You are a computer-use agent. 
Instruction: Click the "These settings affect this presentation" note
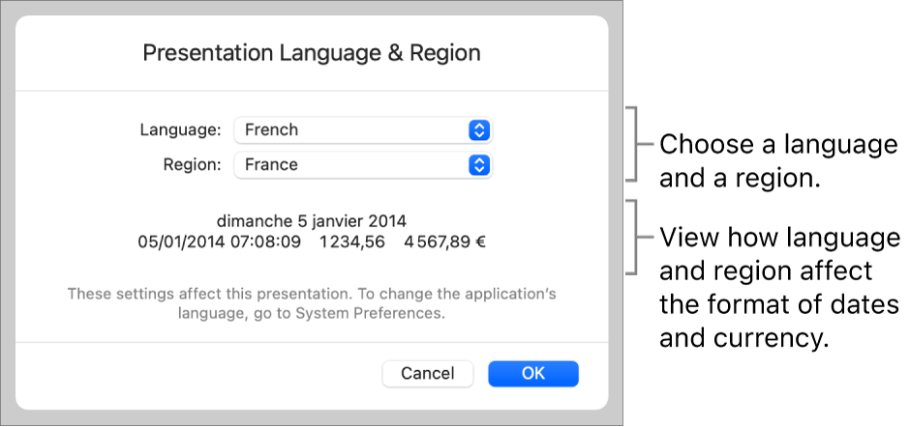coord(312,294)
